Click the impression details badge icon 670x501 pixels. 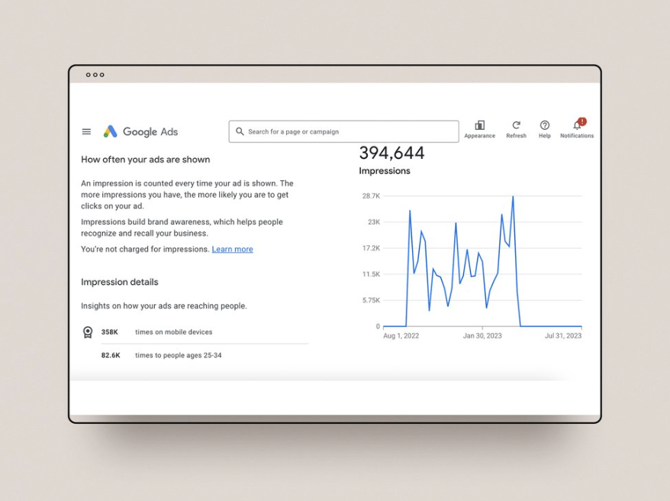click(88, 332)
